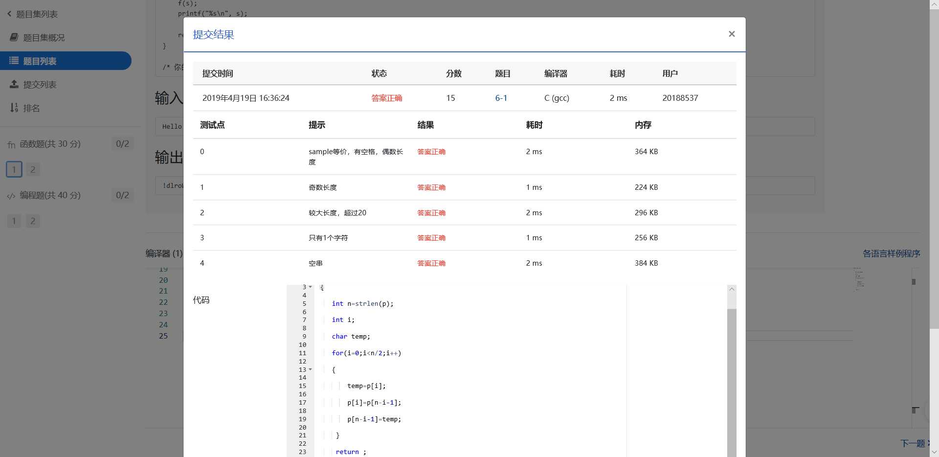Click the hint 较大长度，超过20
Screen dimensions: 939x457
[337, 213]
